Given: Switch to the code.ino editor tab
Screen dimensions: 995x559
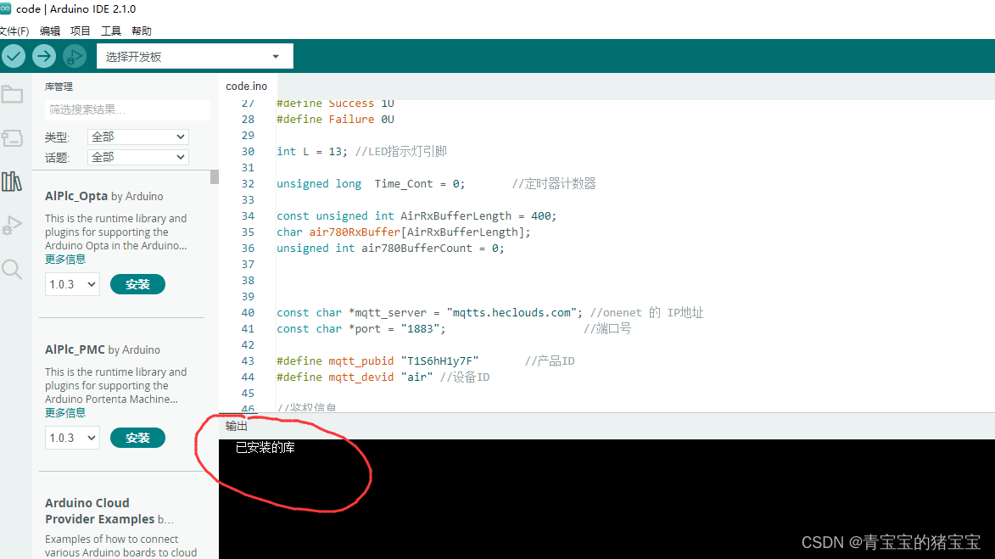Looking at the screenshot, I should click(x=246, y=86).
